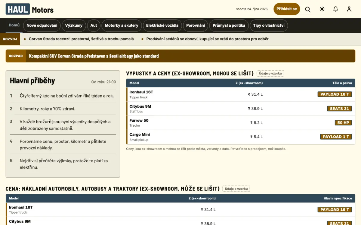Open the Prodávání sedanů ticker headline
This screenshot has height=225, width=361.
click(208, 39)
